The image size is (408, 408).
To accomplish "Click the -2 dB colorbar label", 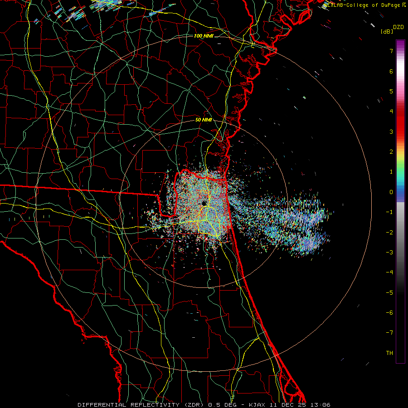I will point(389,232).
